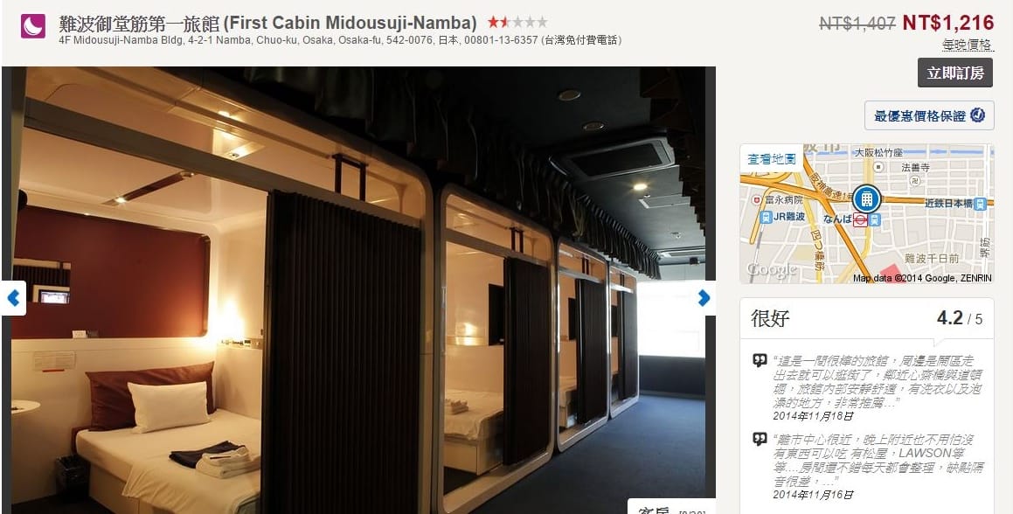Open the 查看地圖 map link
The height and width of the screenshot is (514, 1013).
click(772, 158)
